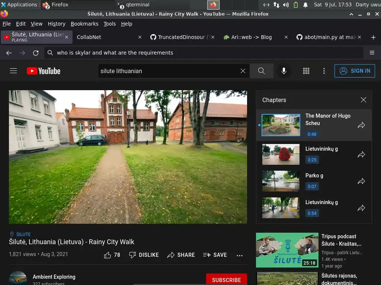Image resolution: width=381 pixels, height=285 pixels.
Task: Share The Manor of Hugo Scheu chapter
Action: tap(361, 125)
